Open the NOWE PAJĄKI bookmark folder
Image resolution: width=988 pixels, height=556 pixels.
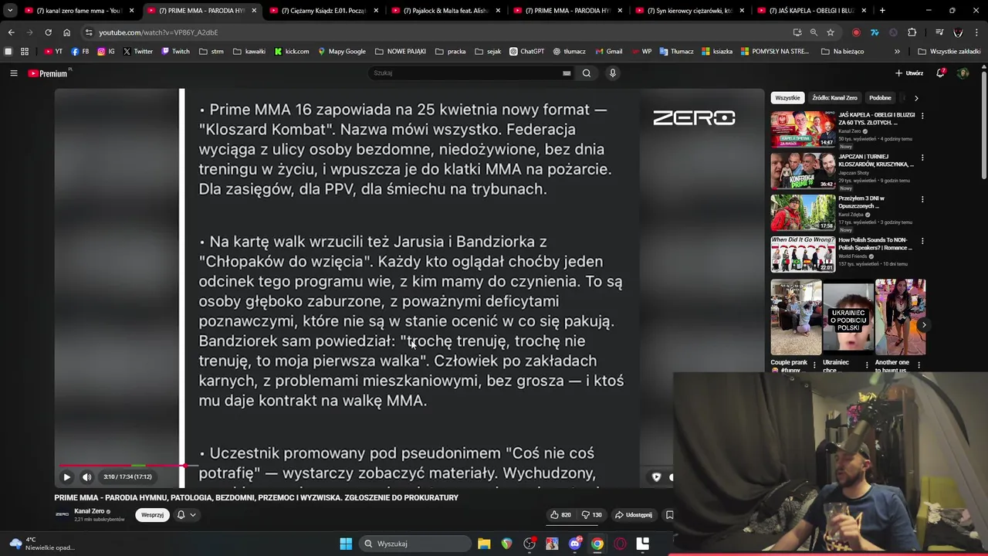(401, 52)
